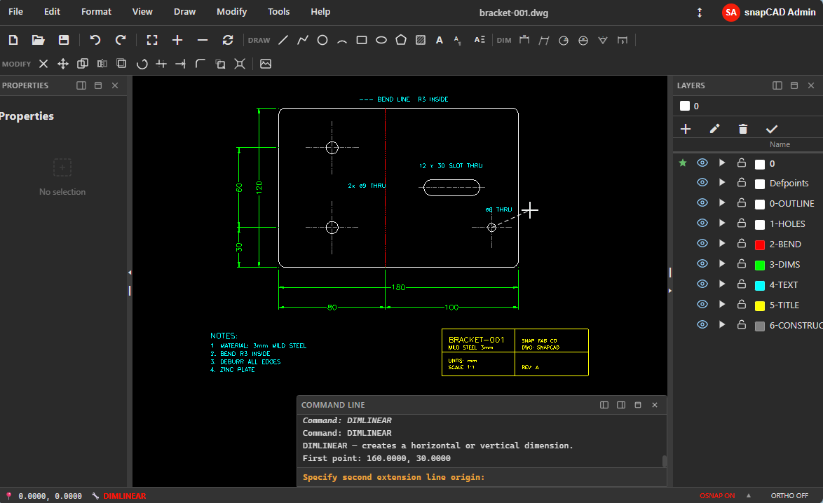This screenshot has height=503, width=823.
Task: Select the Polyline draw tool
Action: 303,40
